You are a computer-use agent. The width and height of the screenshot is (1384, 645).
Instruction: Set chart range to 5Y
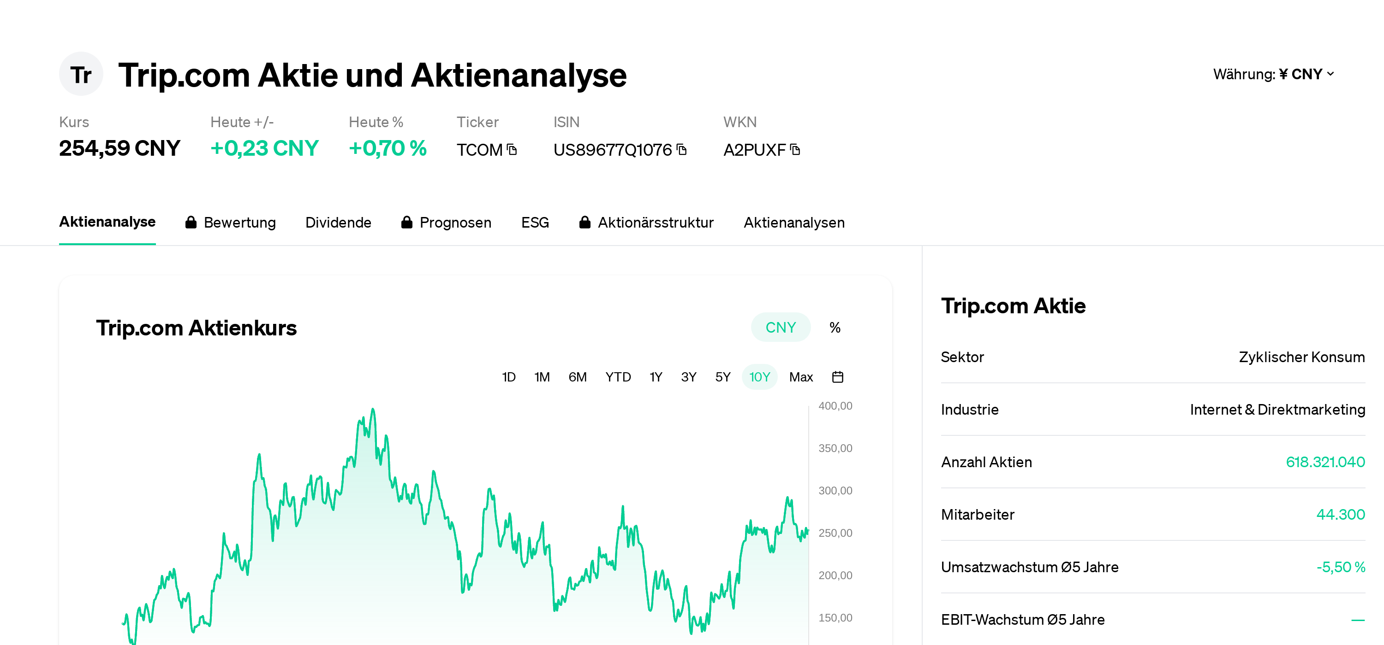(x=722, y=377)
